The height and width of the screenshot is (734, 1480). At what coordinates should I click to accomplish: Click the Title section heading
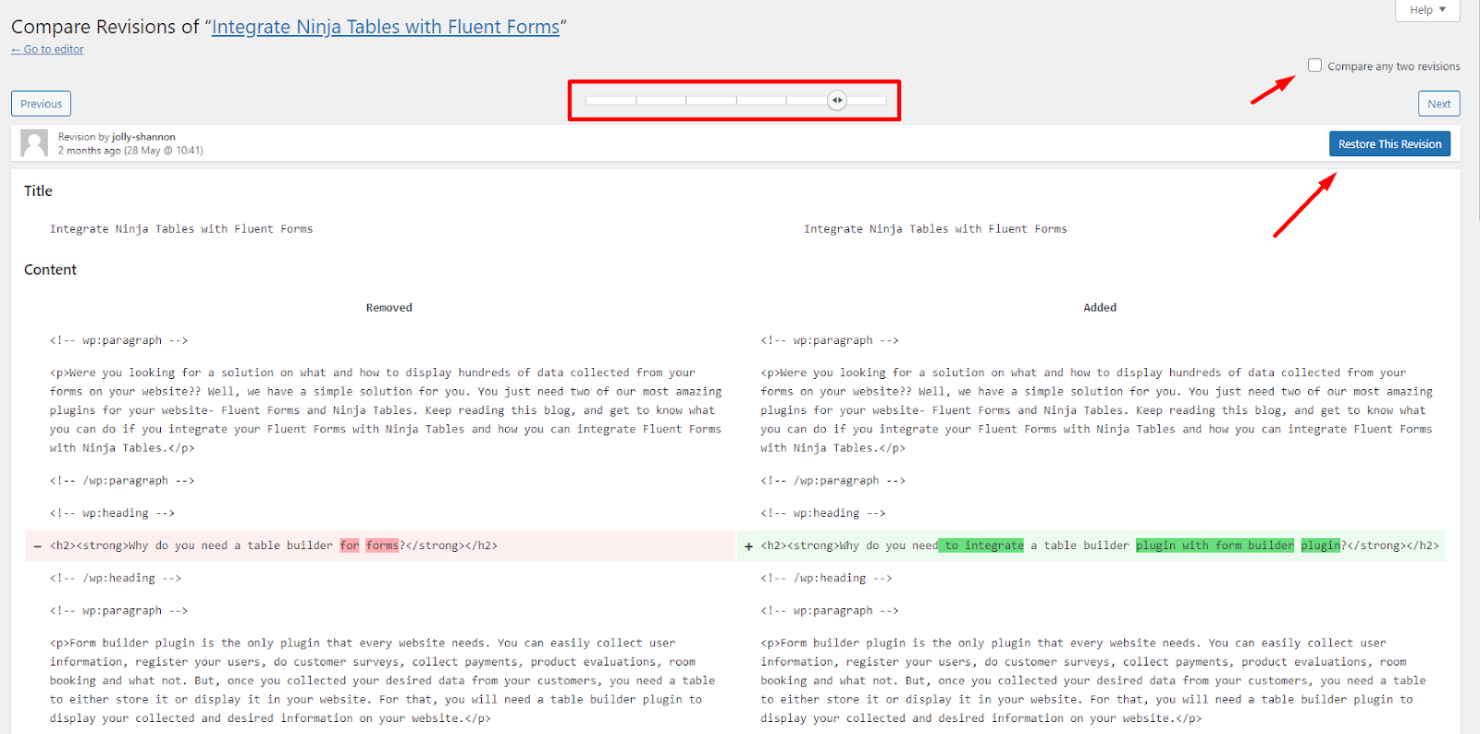click(38, 190)
